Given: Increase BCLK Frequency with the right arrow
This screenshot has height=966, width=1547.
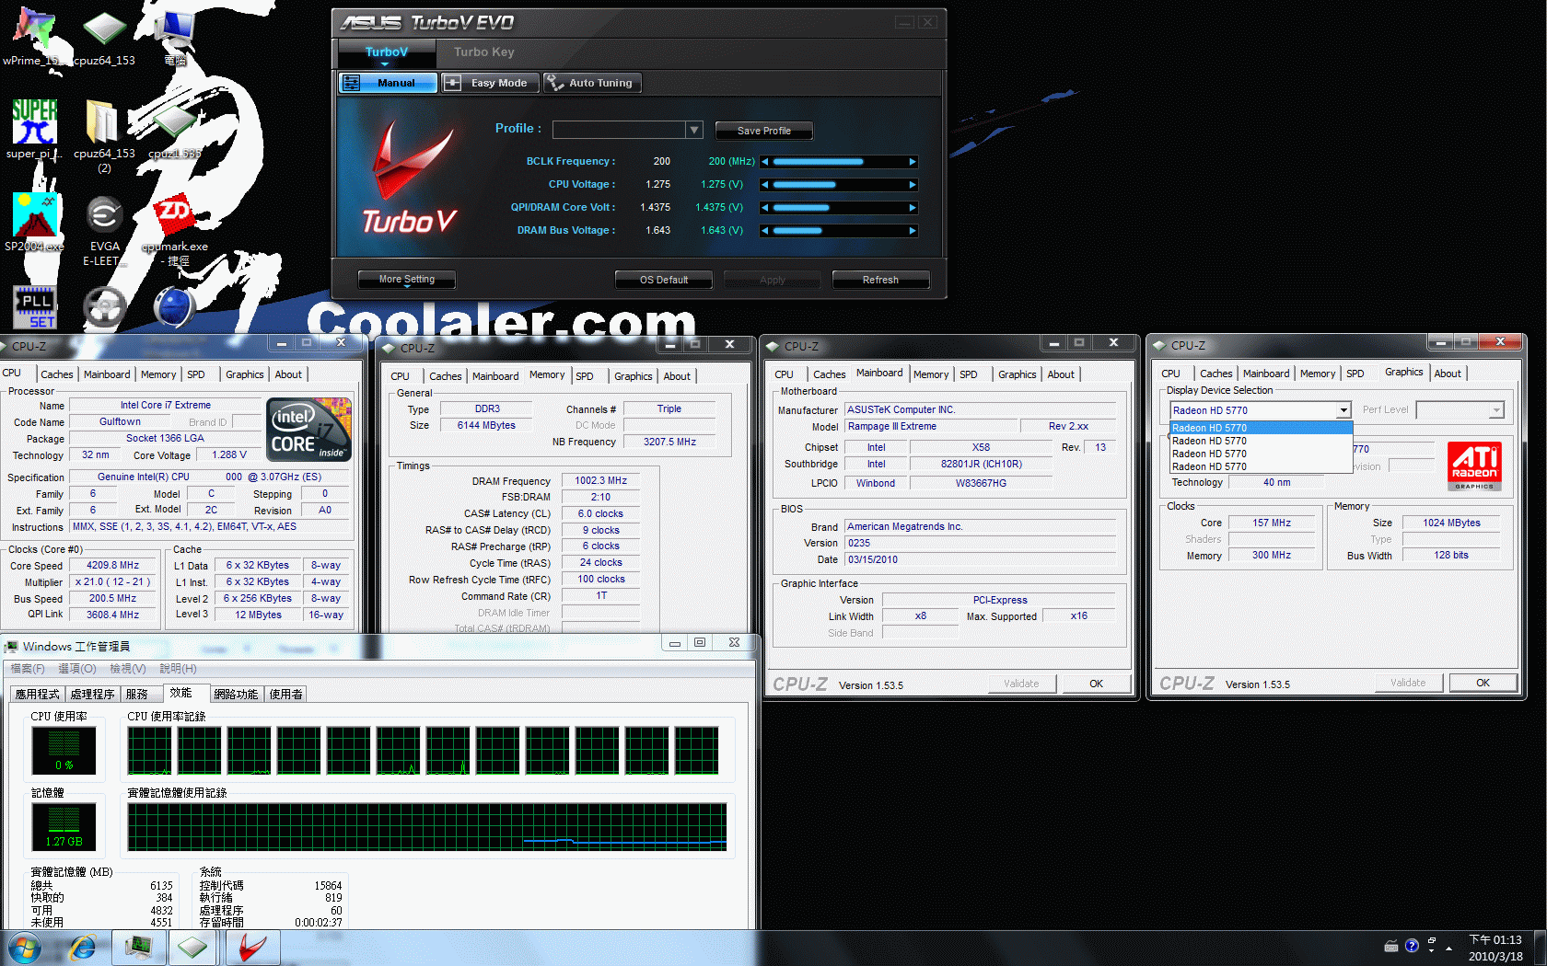Looking at the screenshot, I should tap(913, 162).
